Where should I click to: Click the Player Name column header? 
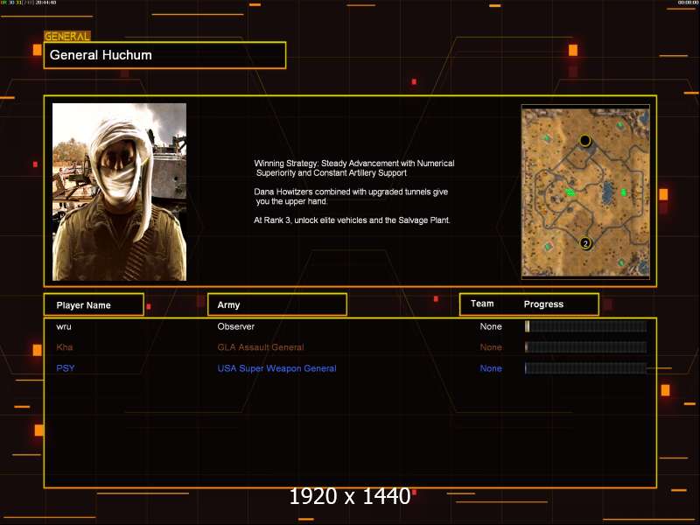94,304
